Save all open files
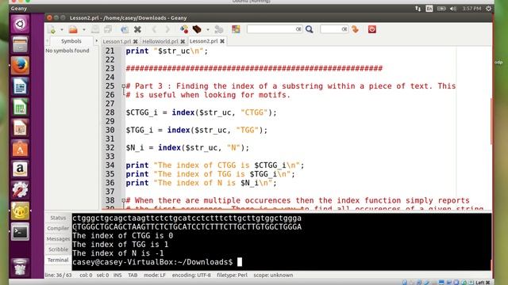This screenshot has width=508, height=285. click(x=108, y=29)
